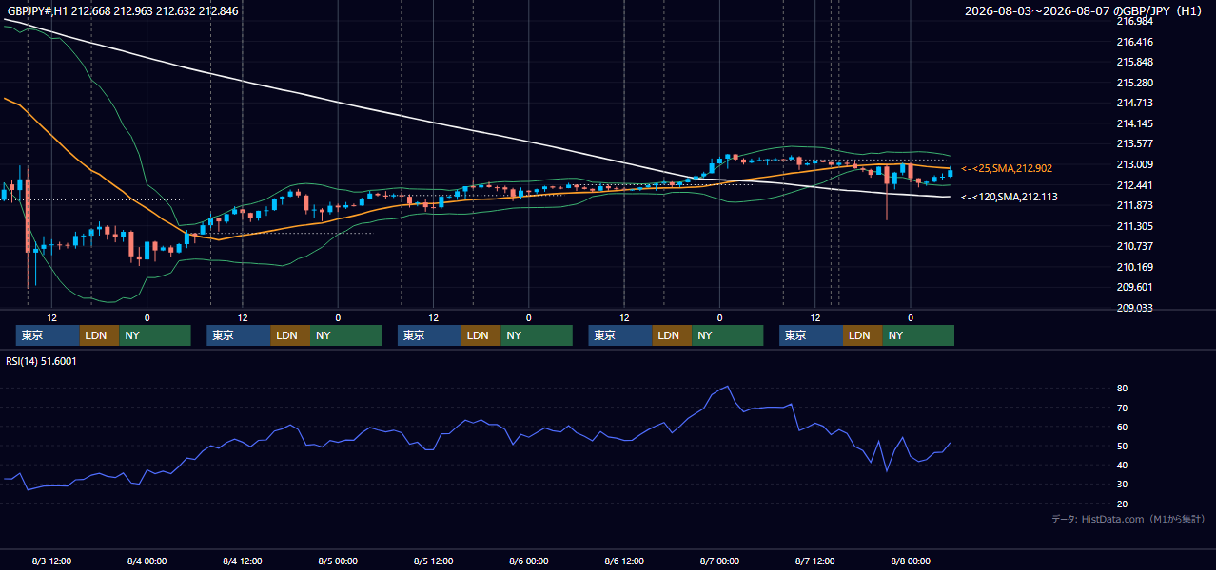The height and width of the screenshot is (570, 1216).
Task: Jump to the 8/6 12:00 date label
Action: click(x=624, y=560)
